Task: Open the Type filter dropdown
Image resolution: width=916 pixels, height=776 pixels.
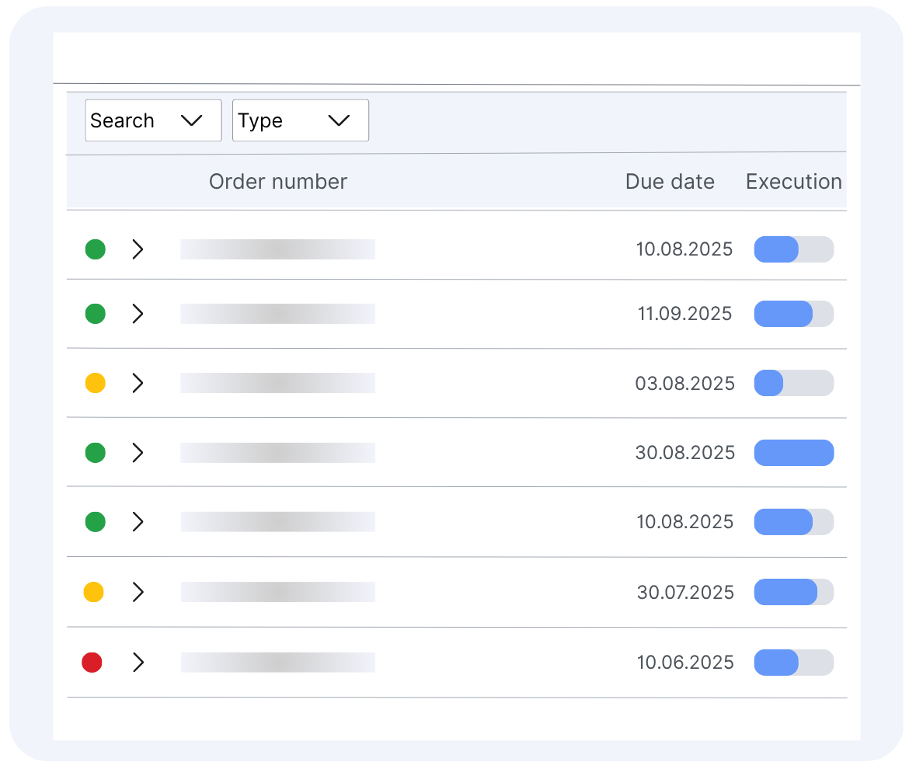Action: click(x=300, y=120)
